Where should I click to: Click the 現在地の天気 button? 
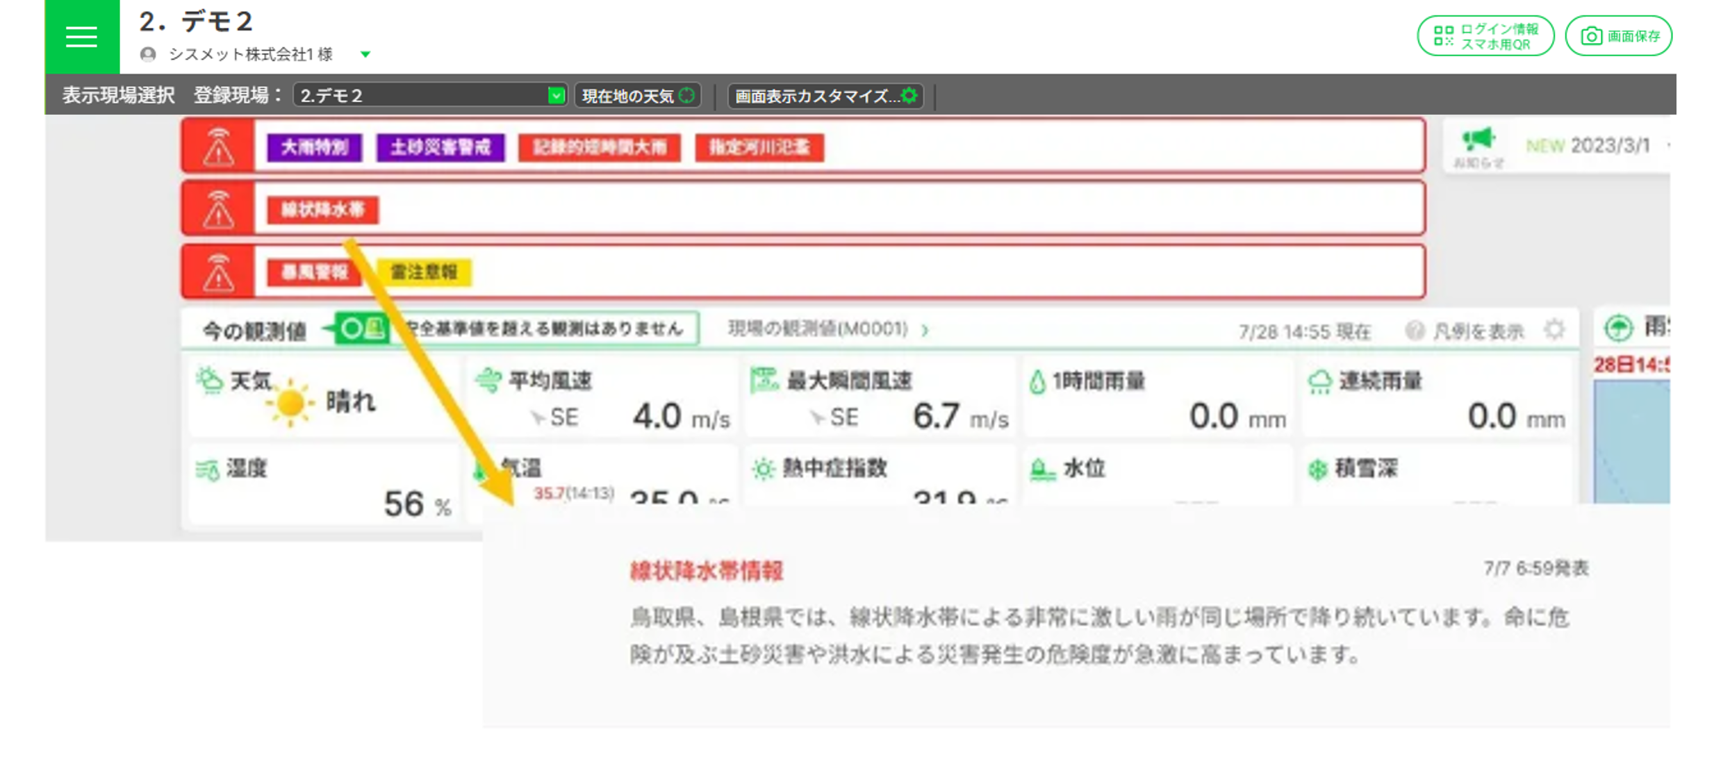point(637,96)
